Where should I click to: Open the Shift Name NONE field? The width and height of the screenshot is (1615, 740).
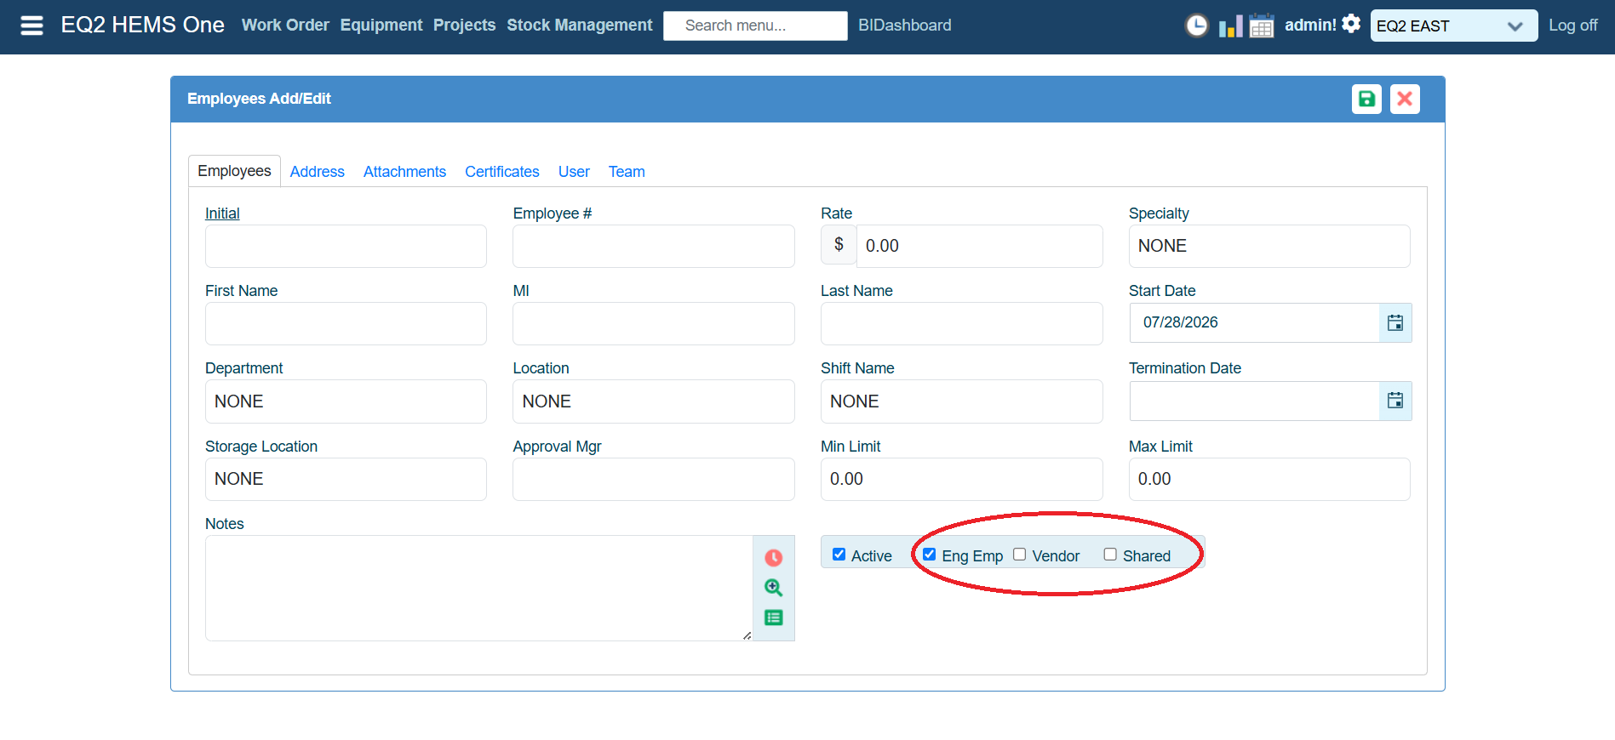961,401
